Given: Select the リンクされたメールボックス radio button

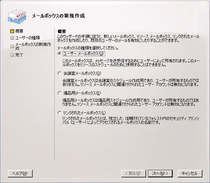Looking at the screenshot, I should (60, 113).
